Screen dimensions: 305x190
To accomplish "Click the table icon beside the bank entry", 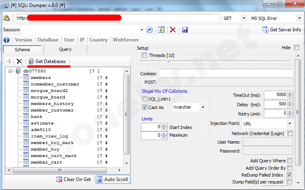I will [x=26, y=117].
